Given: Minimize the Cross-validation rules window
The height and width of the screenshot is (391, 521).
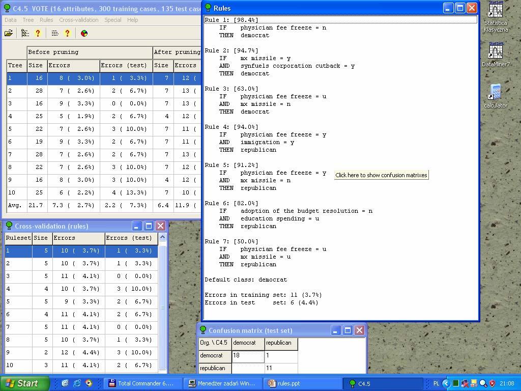Looking at the screenshot, I should pyautogui.click(x=137, y=226).
